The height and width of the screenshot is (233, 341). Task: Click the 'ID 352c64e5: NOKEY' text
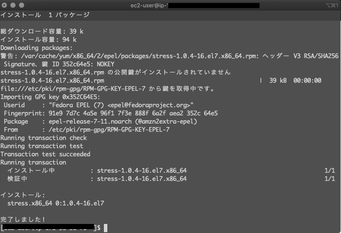coord(83,64)
